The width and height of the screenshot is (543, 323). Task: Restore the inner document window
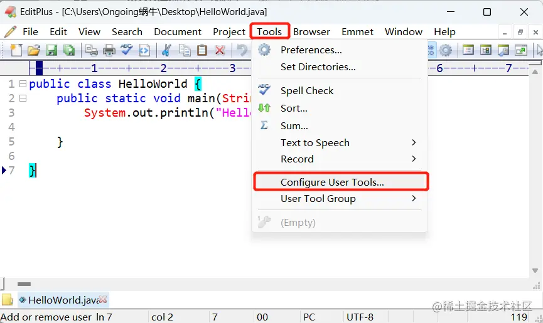pyautogui.click(x=520, y=32)
